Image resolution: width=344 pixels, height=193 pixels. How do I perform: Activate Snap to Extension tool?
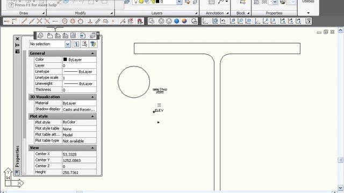tap(55, 21)
